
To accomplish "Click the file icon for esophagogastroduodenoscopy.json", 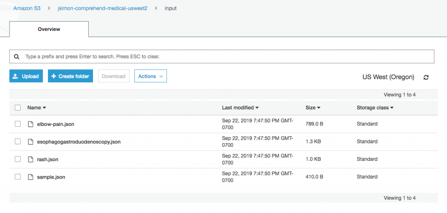I will coord(31,142).
